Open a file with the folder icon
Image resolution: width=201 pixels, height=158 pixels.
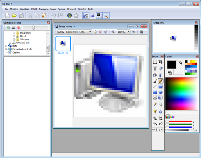pyautogui.click(x=14, y=15)
